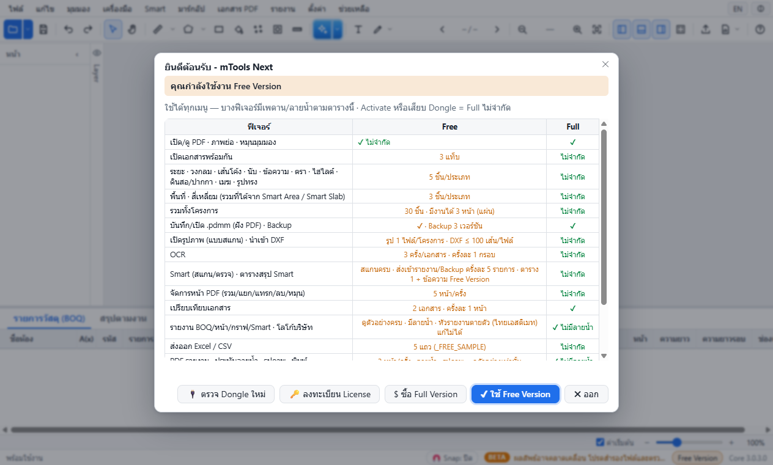Open the Smart menu
The height and width of the screenshot is (465, 773).
[x=155, y=9]
